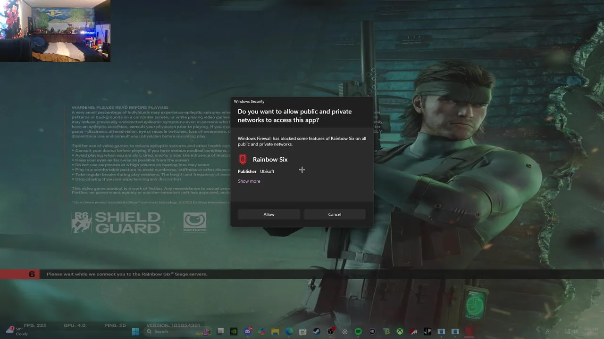Viewport: 604px width, 339px height.
Task: Open the Windows Start menu
Action: (135, 331)
